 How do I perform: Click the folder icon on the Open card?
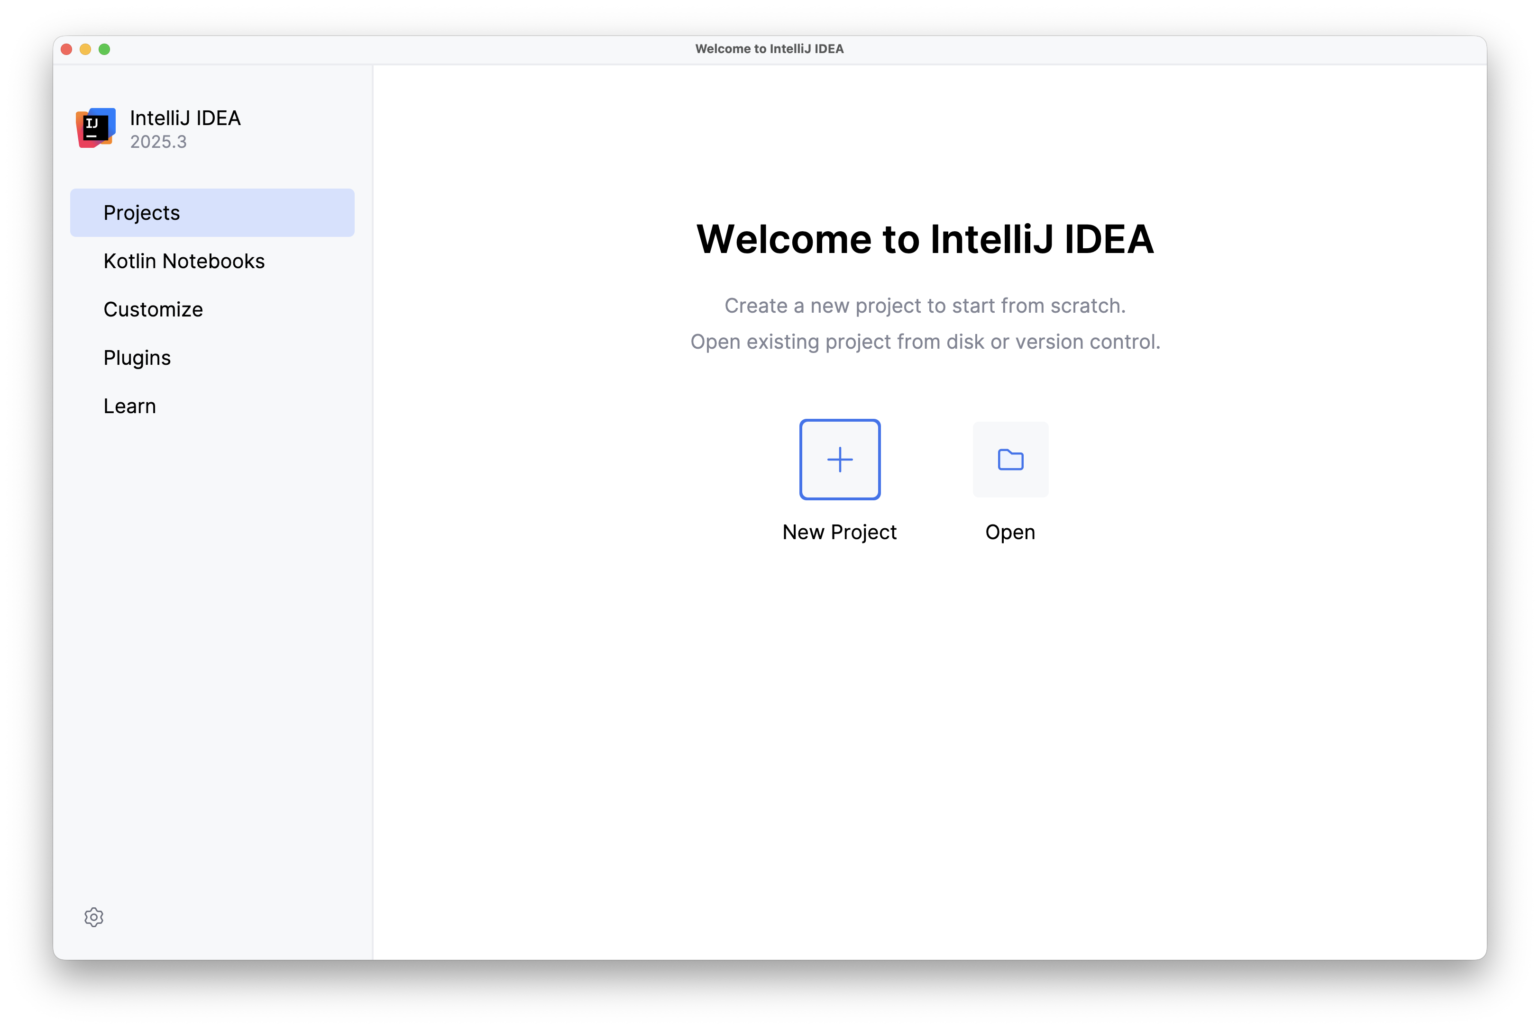pyautogui.click(x=1010, y=460)
